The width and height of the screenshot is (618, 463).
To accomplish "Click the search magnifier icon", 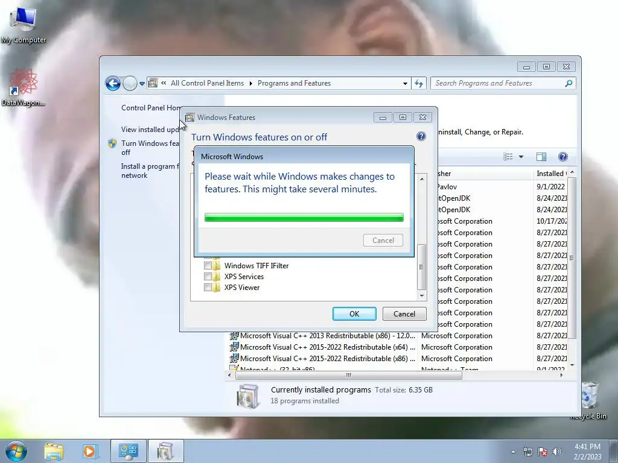I will (x=569, y=83).
